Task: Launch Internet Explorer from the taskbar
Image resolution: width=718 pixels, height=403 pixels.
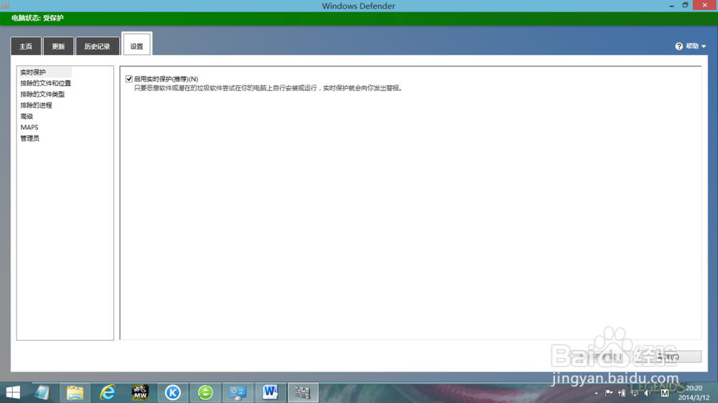Action: 108,392
